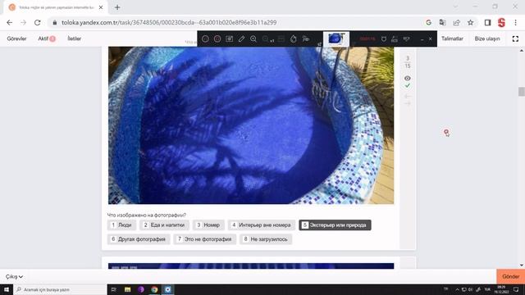Click the recordings folder icon in recorder toolbar
The width and height of the screenshot is (525, 295).
395,39
